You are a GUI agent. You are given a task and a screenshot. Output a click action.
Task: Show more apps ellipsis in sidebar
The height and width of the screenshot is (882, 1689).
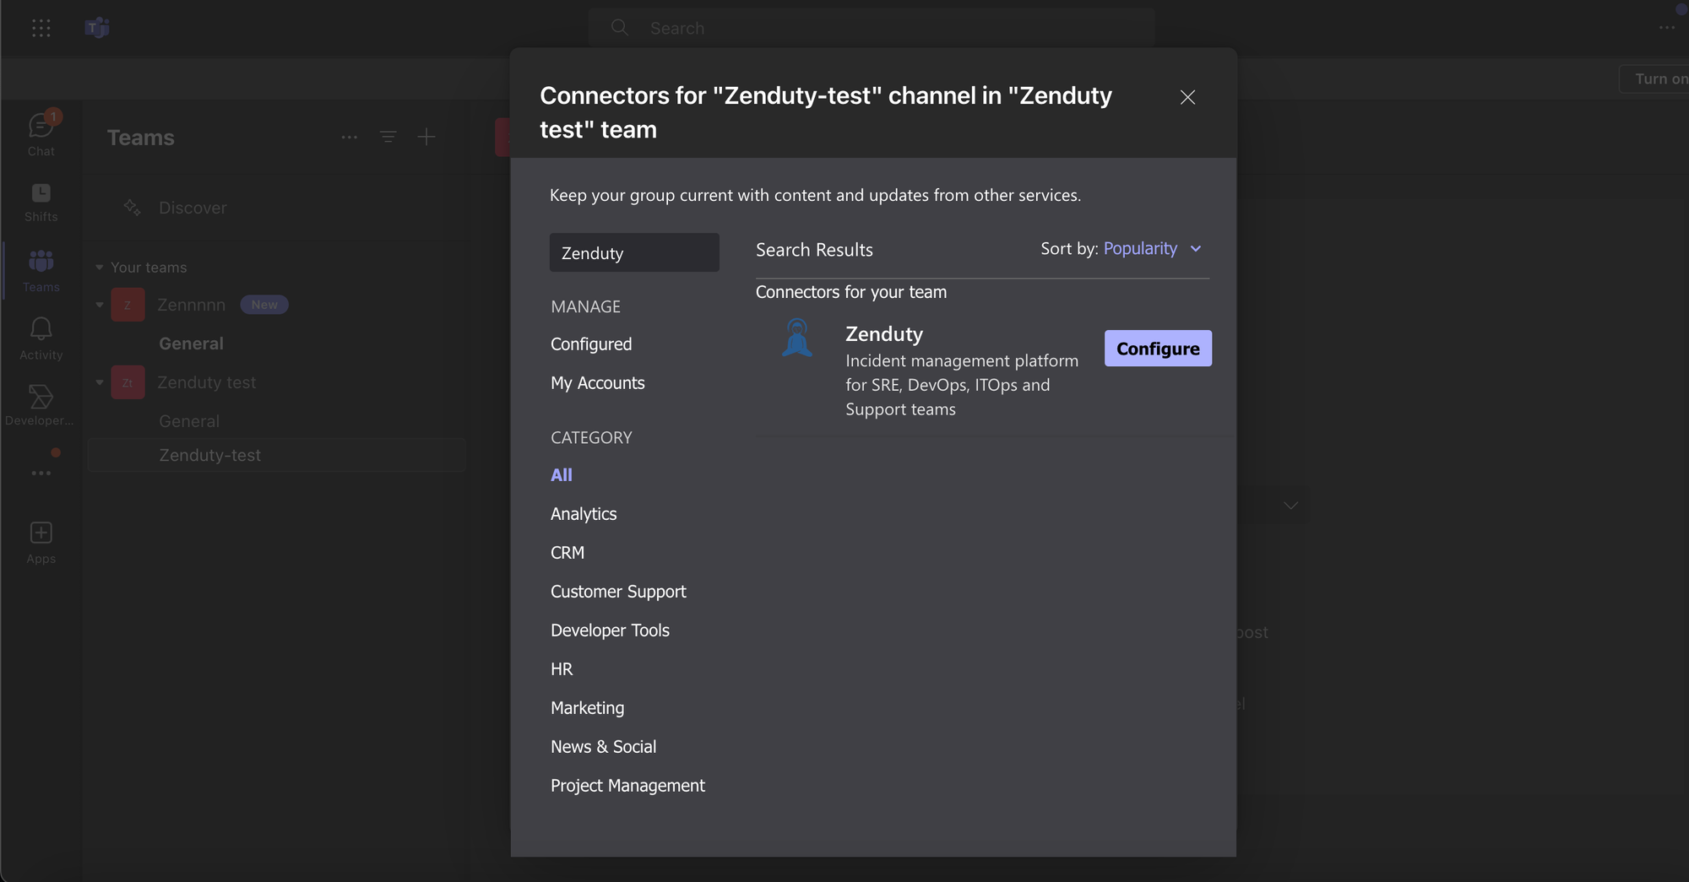click(x=41, y=473)
